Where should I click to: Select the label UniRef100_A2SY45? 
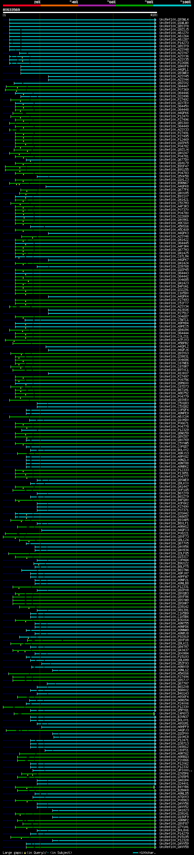(x=174, y=76)
